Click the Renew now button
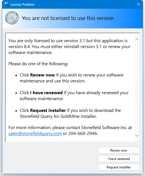The width and height of the screenshot is (145, 176). pyautogui.click(x=119, y=150)
